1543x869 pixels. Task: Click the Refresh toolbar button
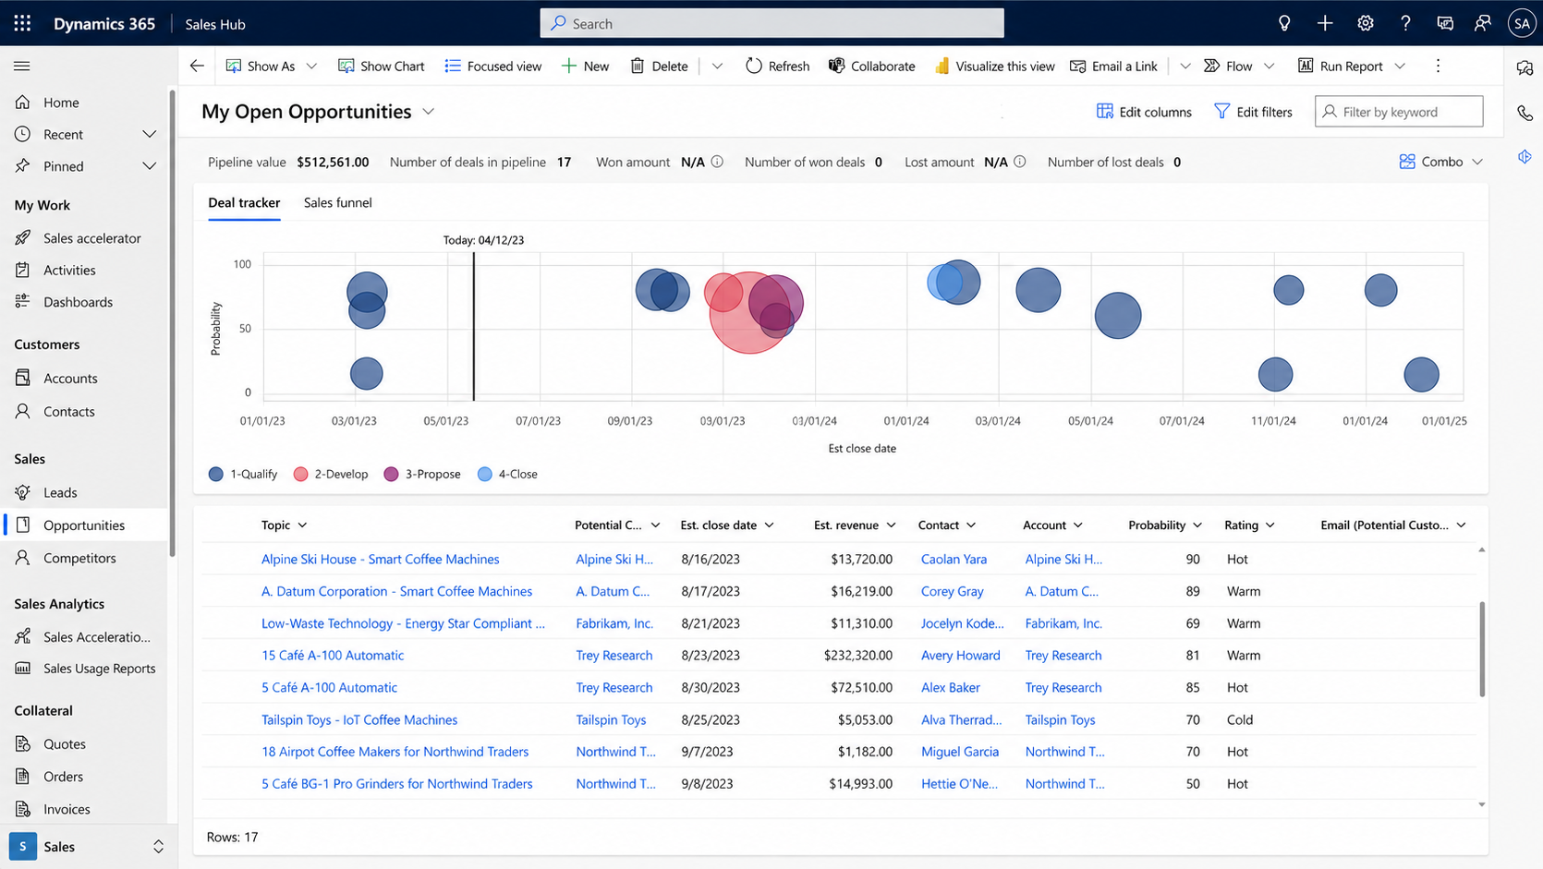pyautogui.click(x=777, y=66)
